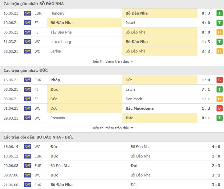
Task: Click the red B badge on Pháp match
Action: tap(220, 80)
